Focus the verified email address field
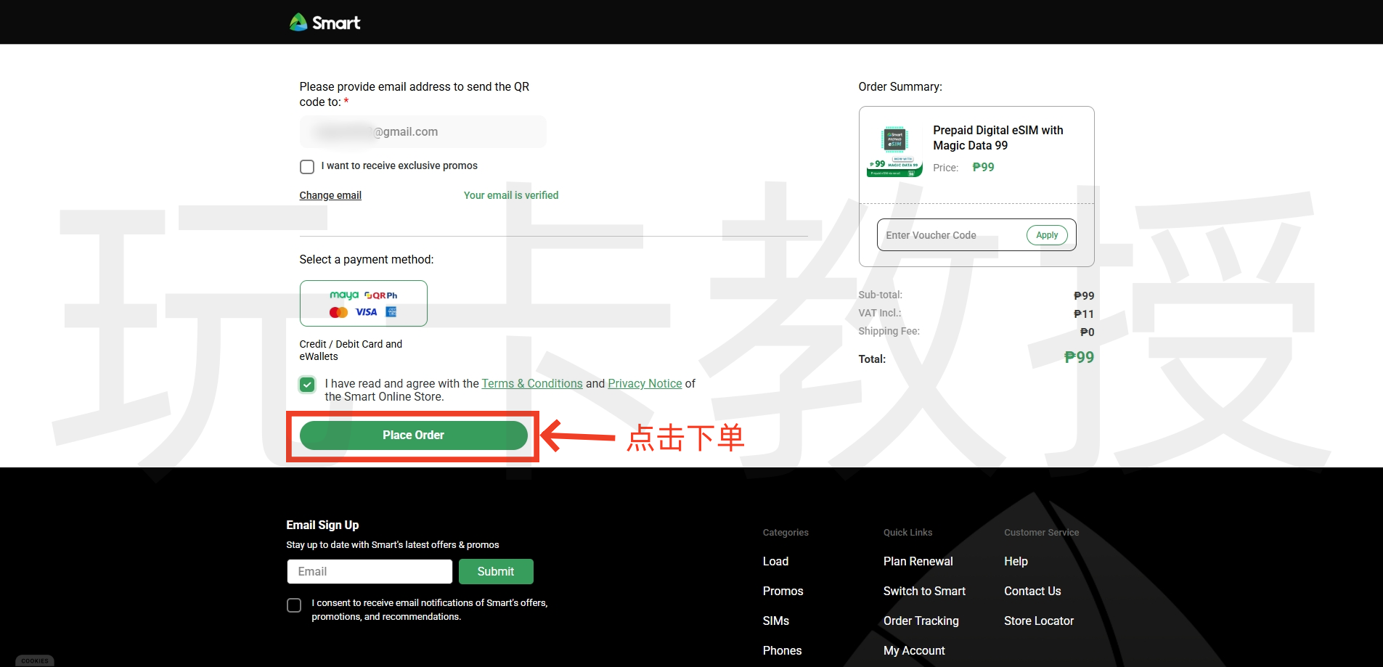This screenshot has width=1383, height=667. pyautogui.click(x=423, y=132)
